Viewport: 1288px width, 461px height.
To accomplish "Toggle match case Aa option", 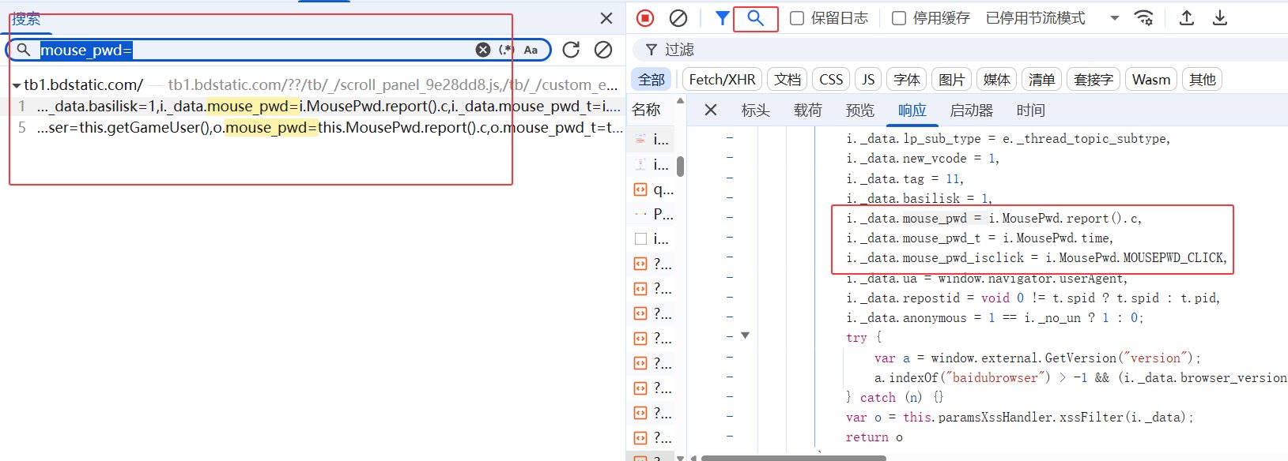I will click(x=531, y=50).
